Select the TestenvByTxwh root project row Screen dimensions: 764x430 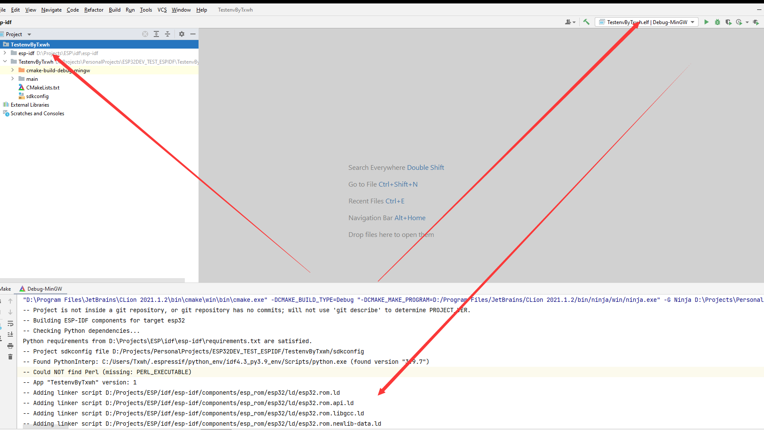[x=99, y=44]
